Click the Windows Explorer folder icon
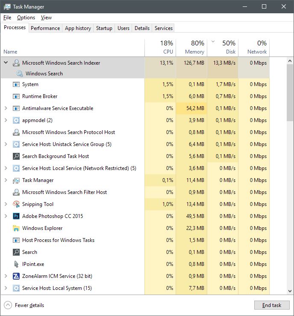 click(16, 228)
